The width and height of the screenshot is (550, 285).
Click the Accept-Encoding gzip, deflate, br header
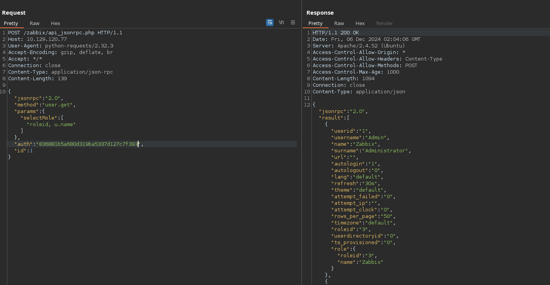point(61,52)
